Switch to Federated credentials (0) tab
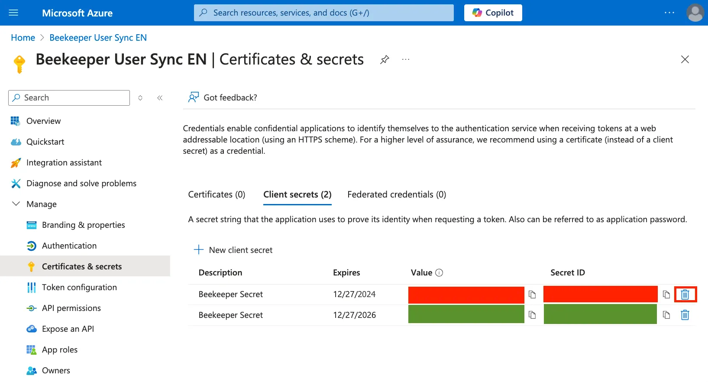 tap(397, 194)
